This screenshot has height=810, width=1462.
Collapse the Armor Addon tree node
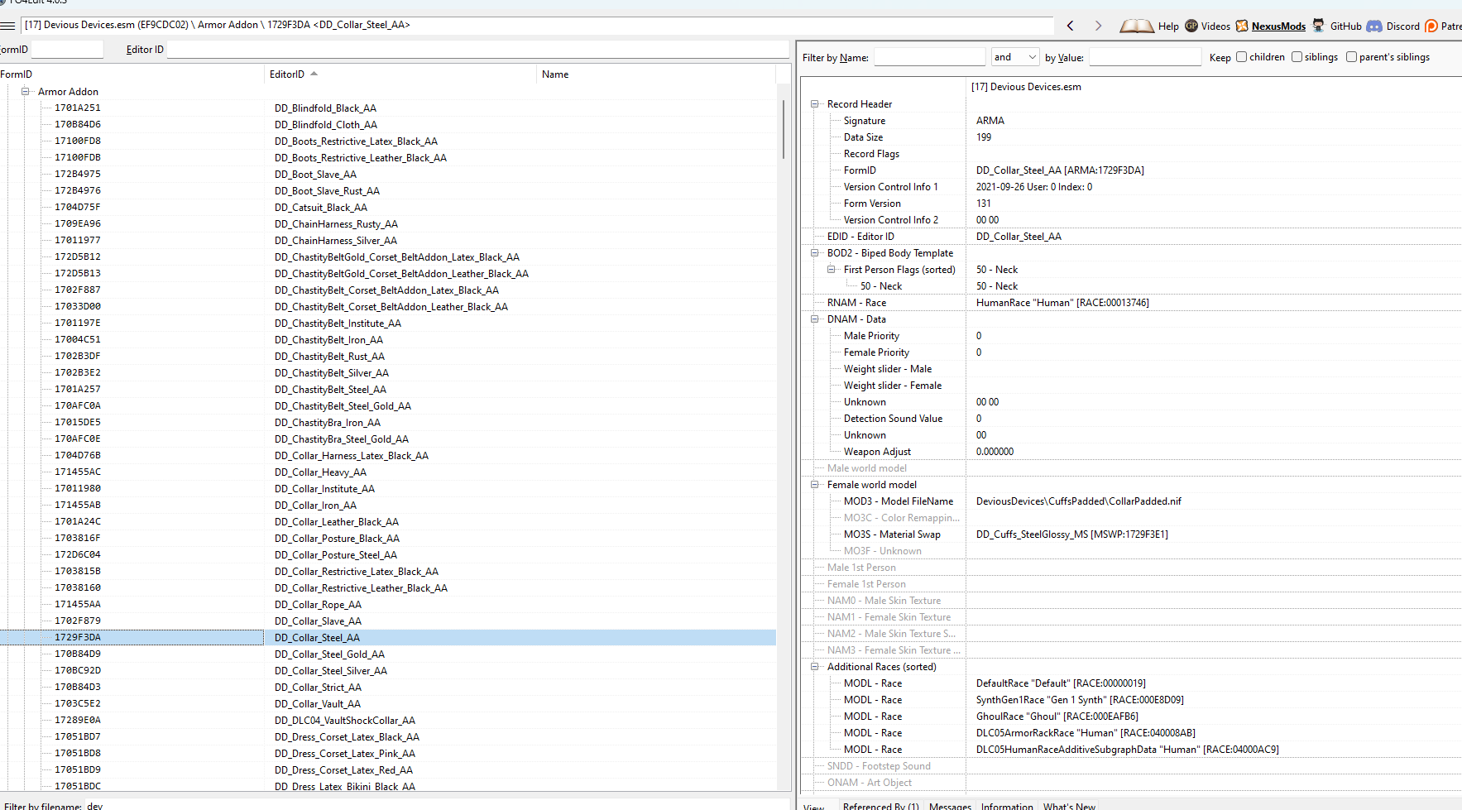[x=25, y=91]
